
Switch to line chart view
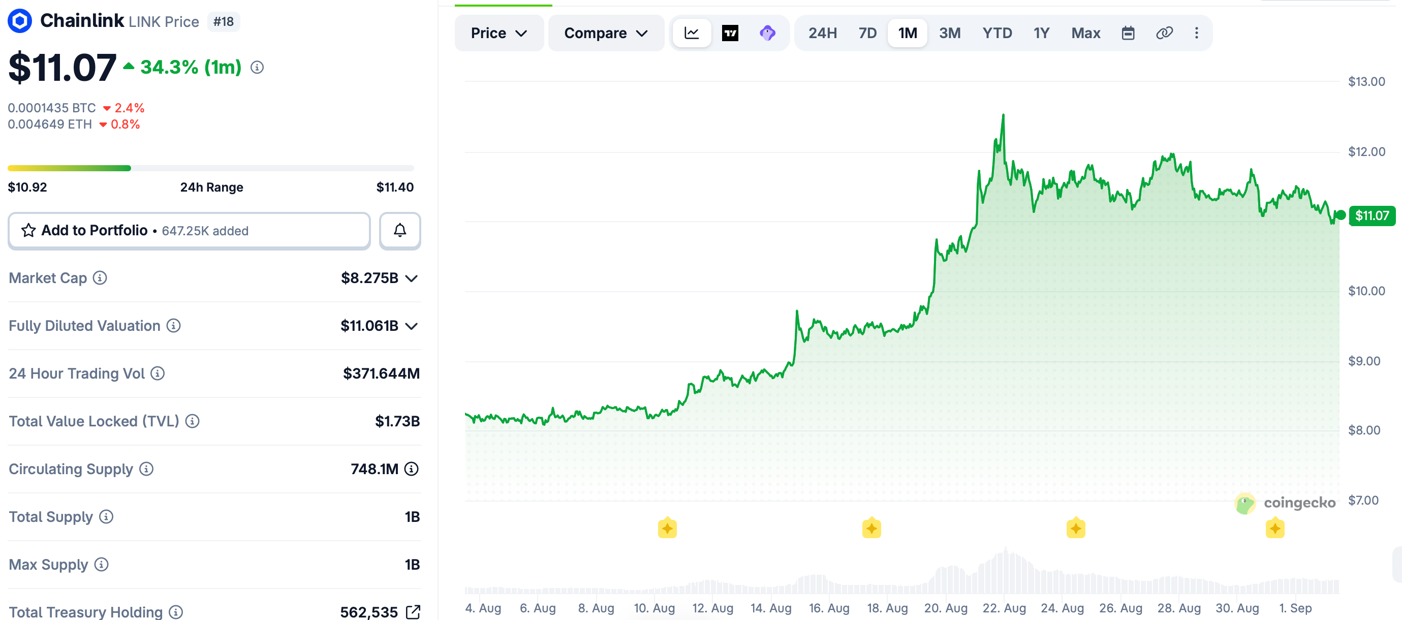pos(691,33)
